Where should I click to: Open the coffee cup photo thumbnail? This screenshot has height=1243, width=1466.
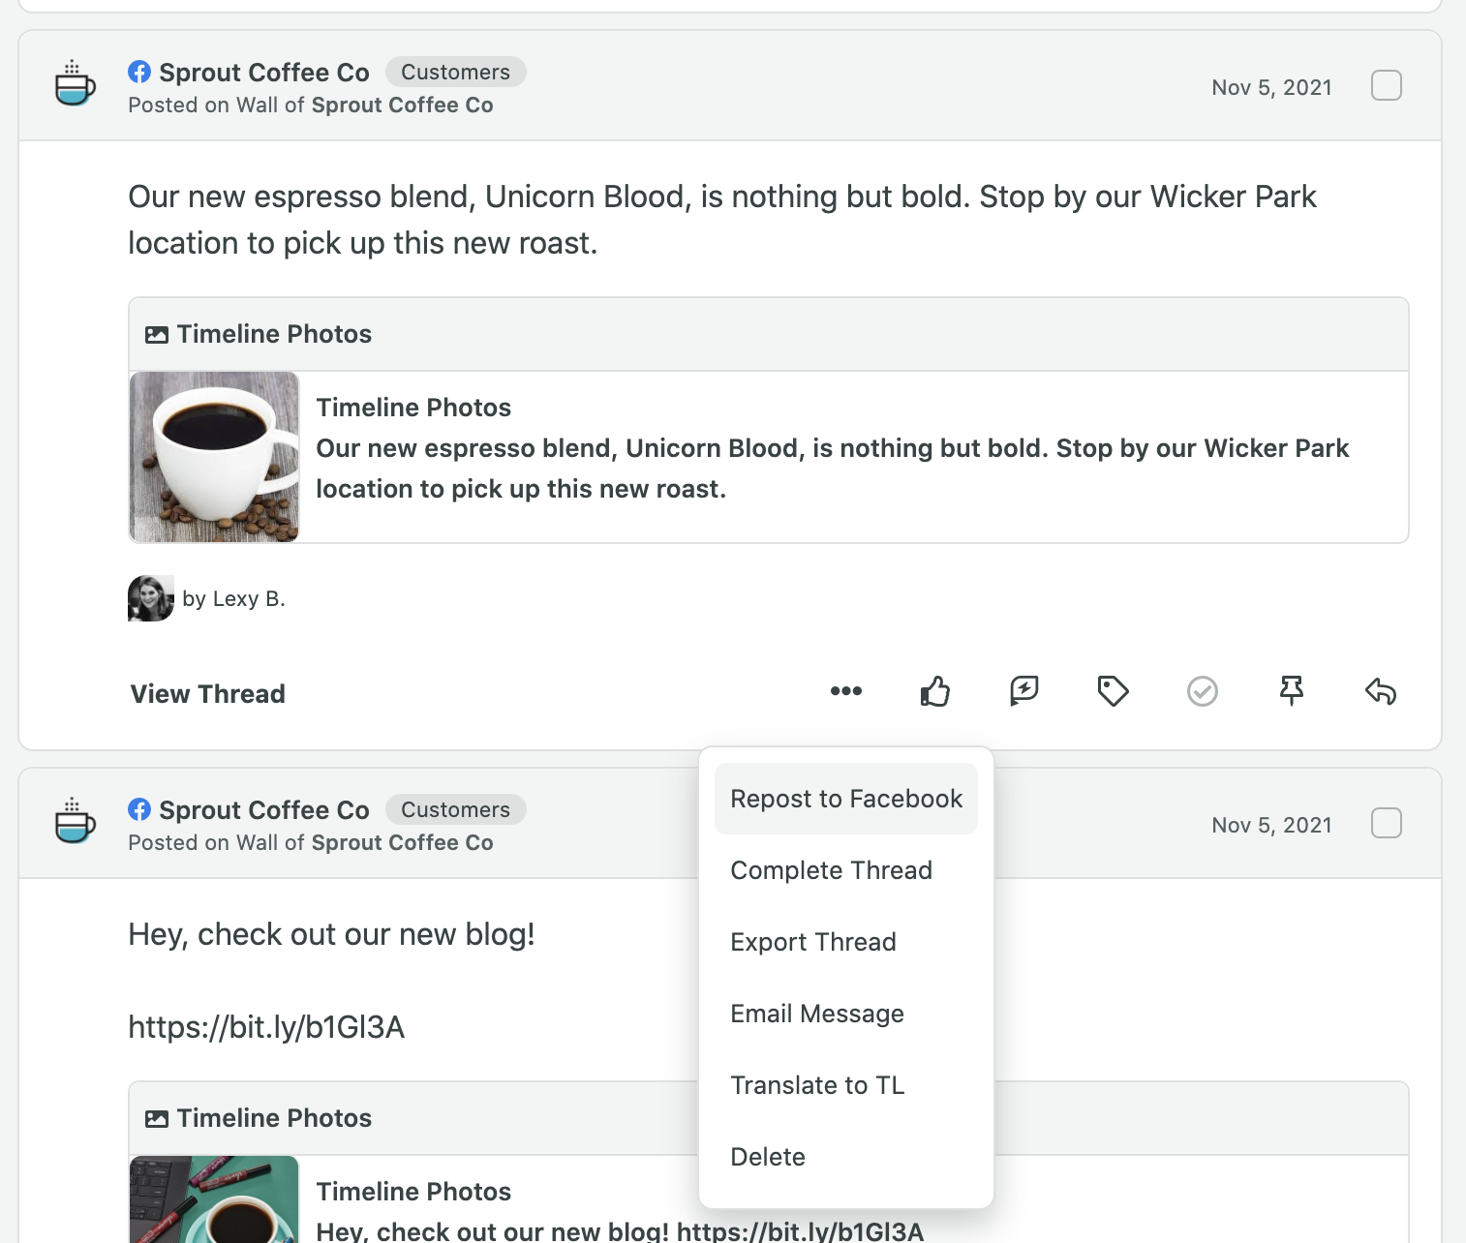214,457
